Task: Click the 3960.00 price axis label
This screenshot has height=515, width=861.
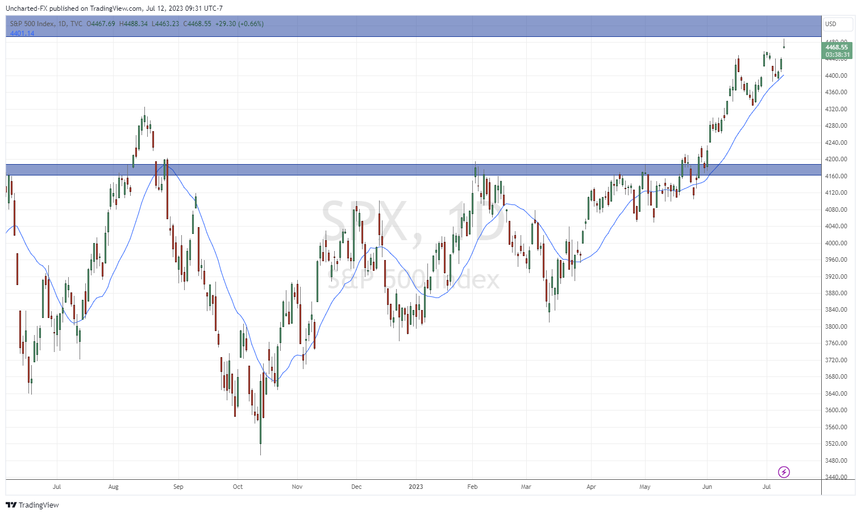Action: coord(836,259)
